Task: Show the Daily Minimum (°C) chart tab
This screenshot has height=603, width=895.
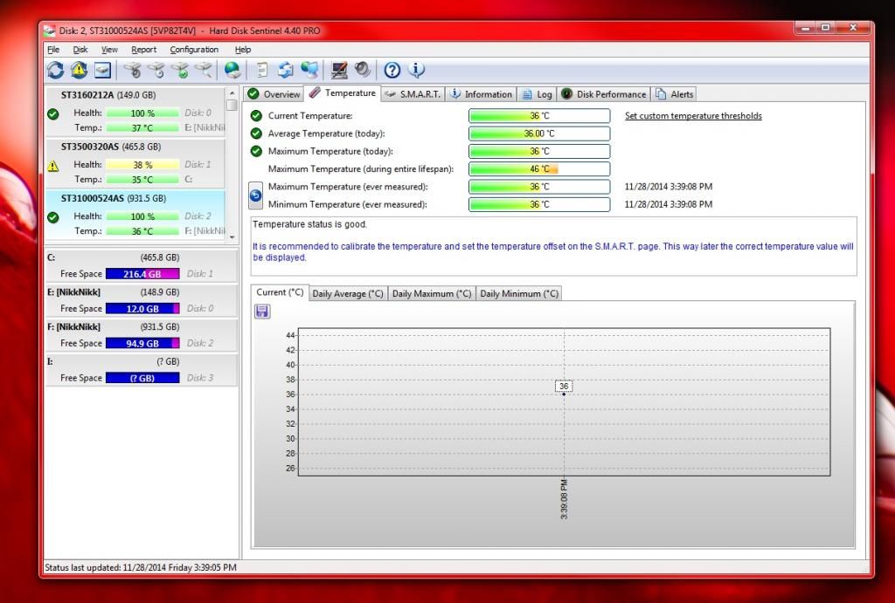Action: (x=519, y=293)
